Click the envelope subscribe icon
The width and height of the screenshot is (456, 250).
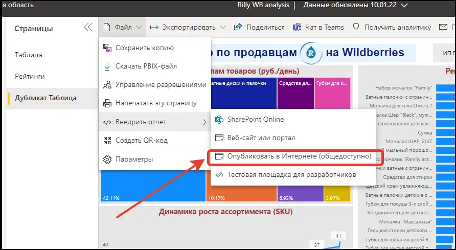coord(443,27)
